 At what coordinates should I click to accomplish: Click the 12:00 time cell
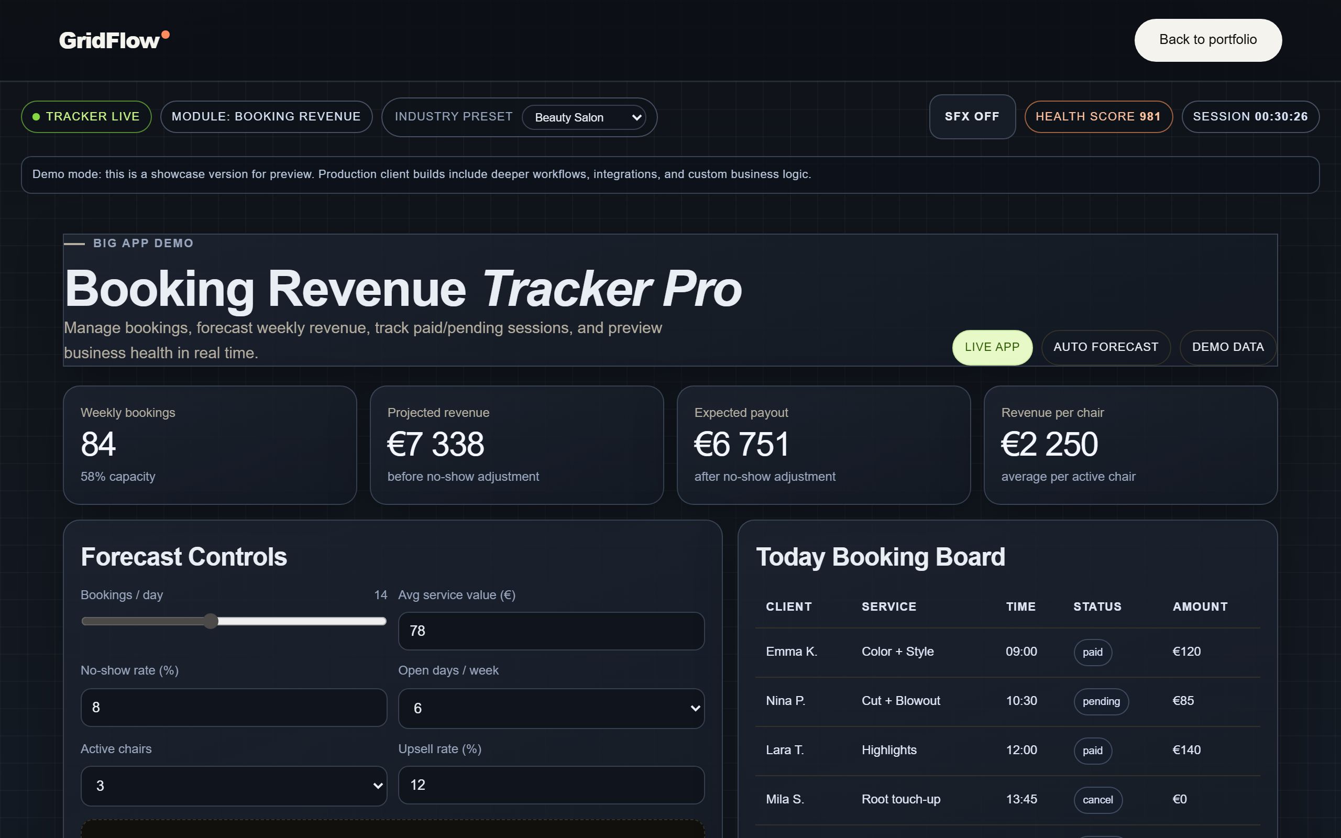(x=1021, y=750)
